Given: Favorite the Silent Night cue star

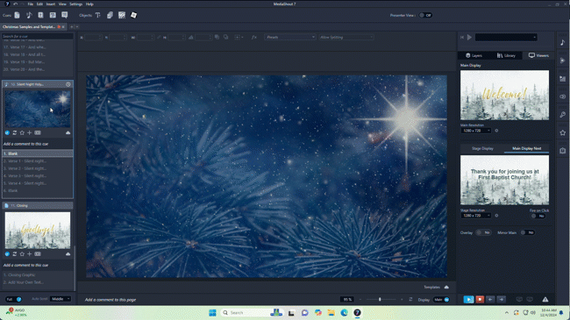Looking at the screenshot, I should [22, 133].
